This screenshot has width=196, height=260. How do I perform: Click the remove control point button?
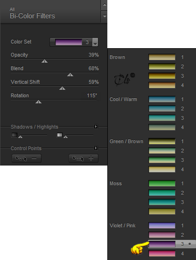click(27, 159)
